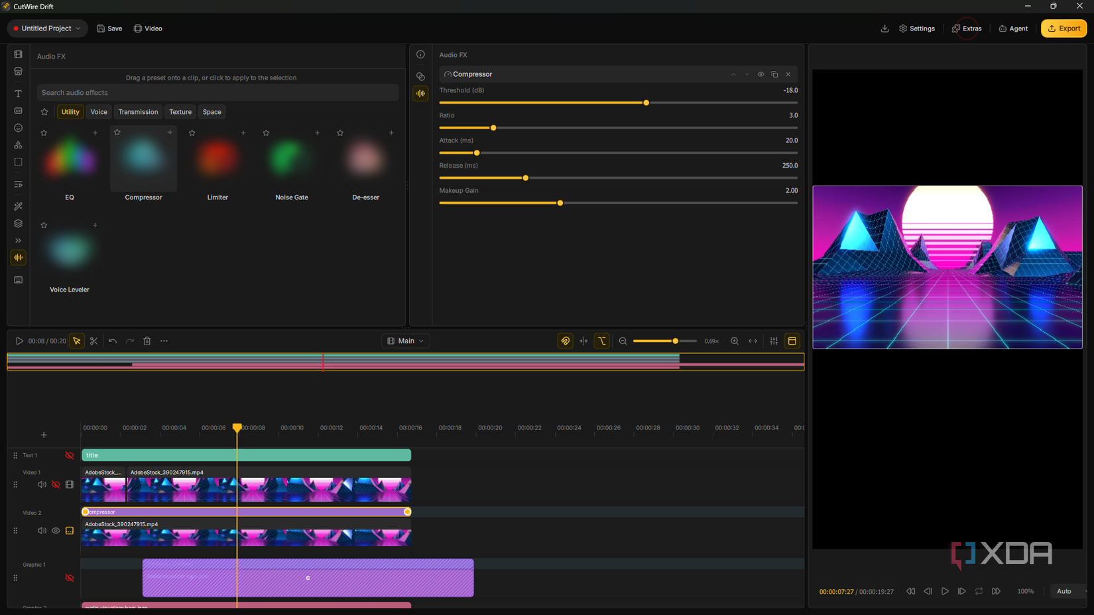Toggle Graphic 1 track visibility
Screen dimensions: 1094x615
point(70,578)
